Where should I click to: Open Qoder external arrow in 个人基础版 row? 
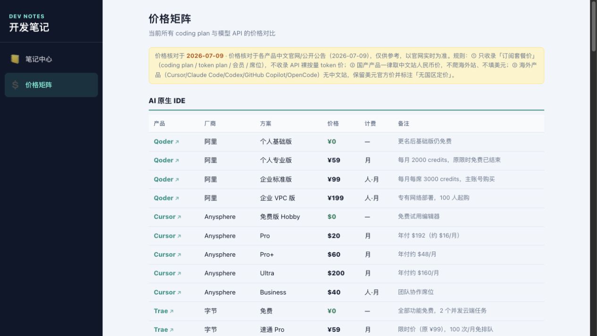tap(177, 142)
